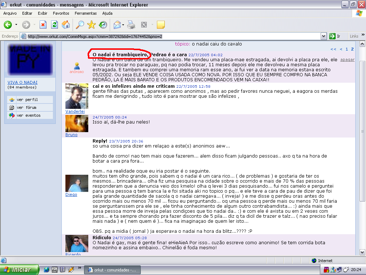Click the Stop loading icon
366x275 pixels.
[43, 25]
